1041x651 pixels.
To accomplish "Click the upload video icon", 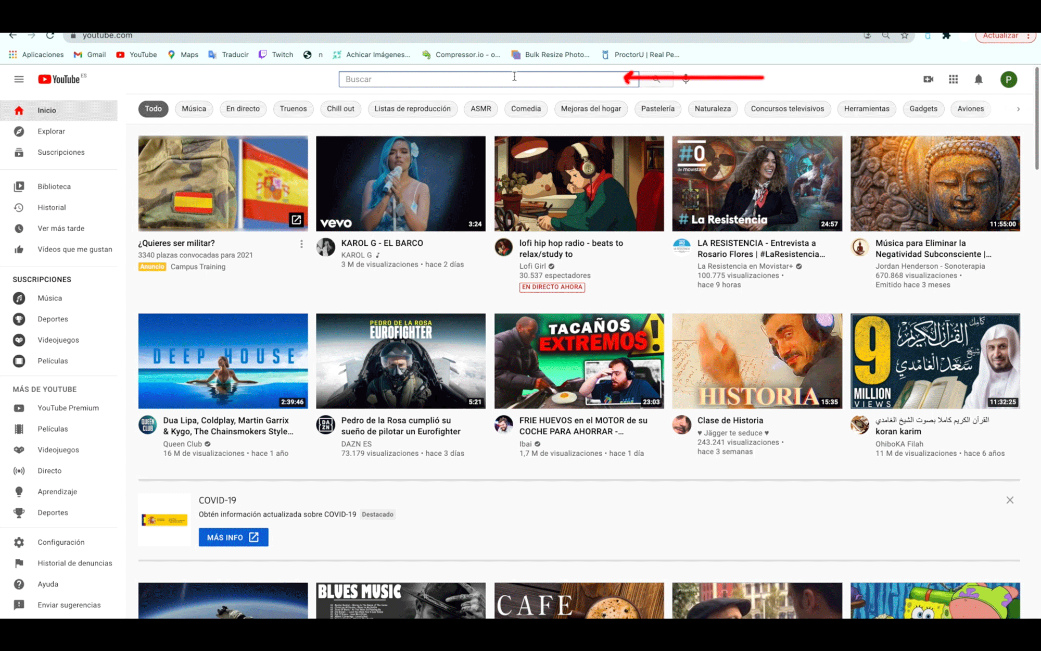I will coord(928,79).
